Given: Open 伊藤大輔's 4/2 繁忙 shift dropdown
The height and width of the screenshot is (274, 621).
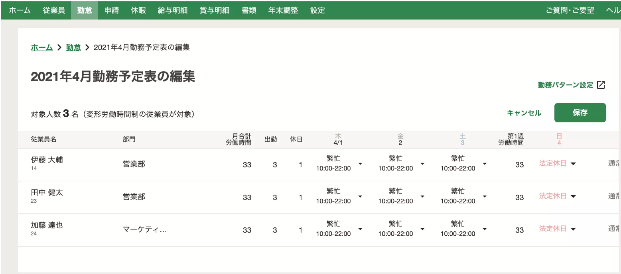Looking at the screenshot, I should pos(423,163).
